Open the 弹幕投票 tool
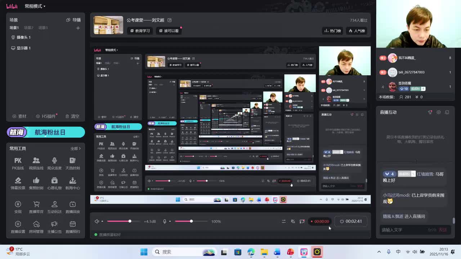The width and height of the screenshot is (461, 259). pos(18,183)
